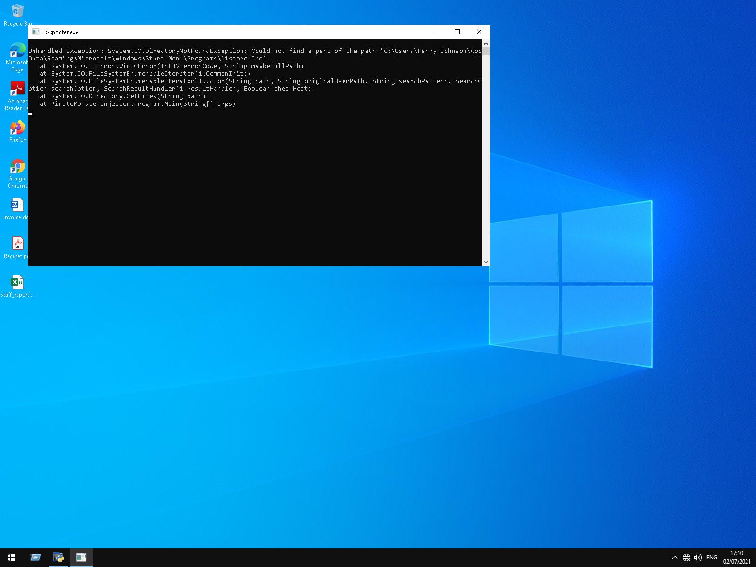Screen dimensions: 756x567
Task: Select the Microsoft Edge desktop shortcut
Action: 17,57
